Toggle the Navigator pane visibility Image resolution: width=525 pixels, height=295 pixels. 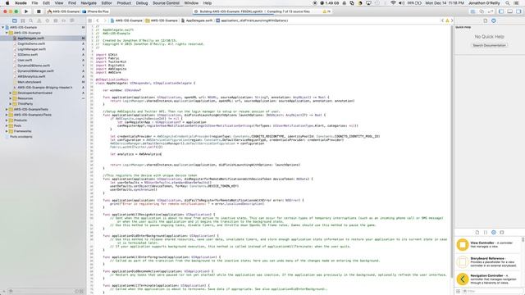501,11
